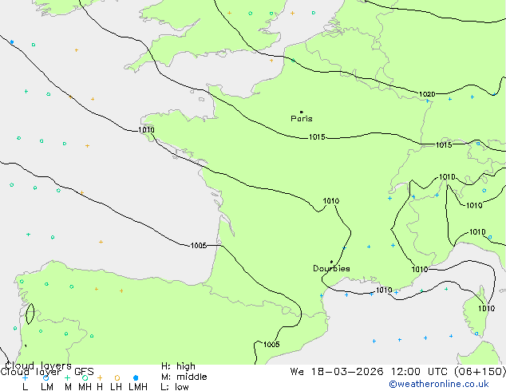Click the green plus M legend symbol
Screen dimensions: 506x391
click(x=67, y=377)
